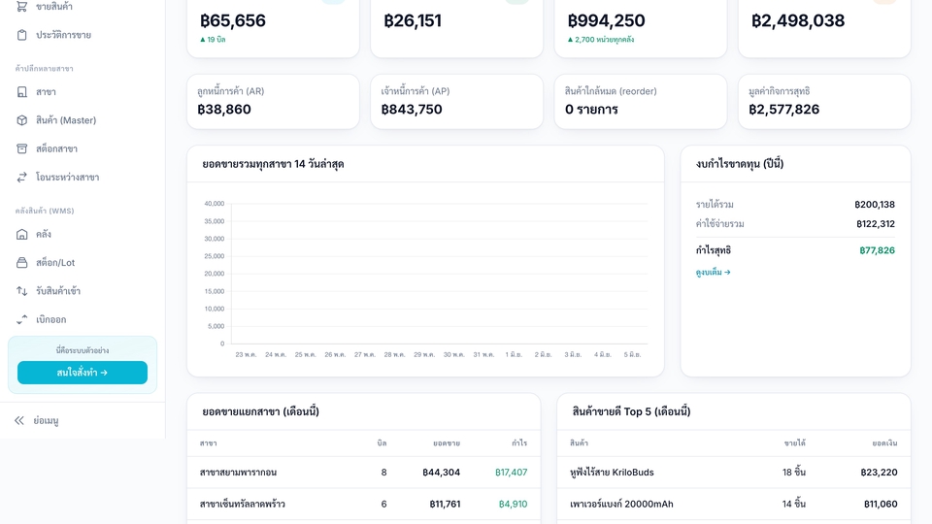The width and height of the screenshot is (932, 524).
Task: Click the สนใจสั่งทำ button
Action: click(83, 373)
